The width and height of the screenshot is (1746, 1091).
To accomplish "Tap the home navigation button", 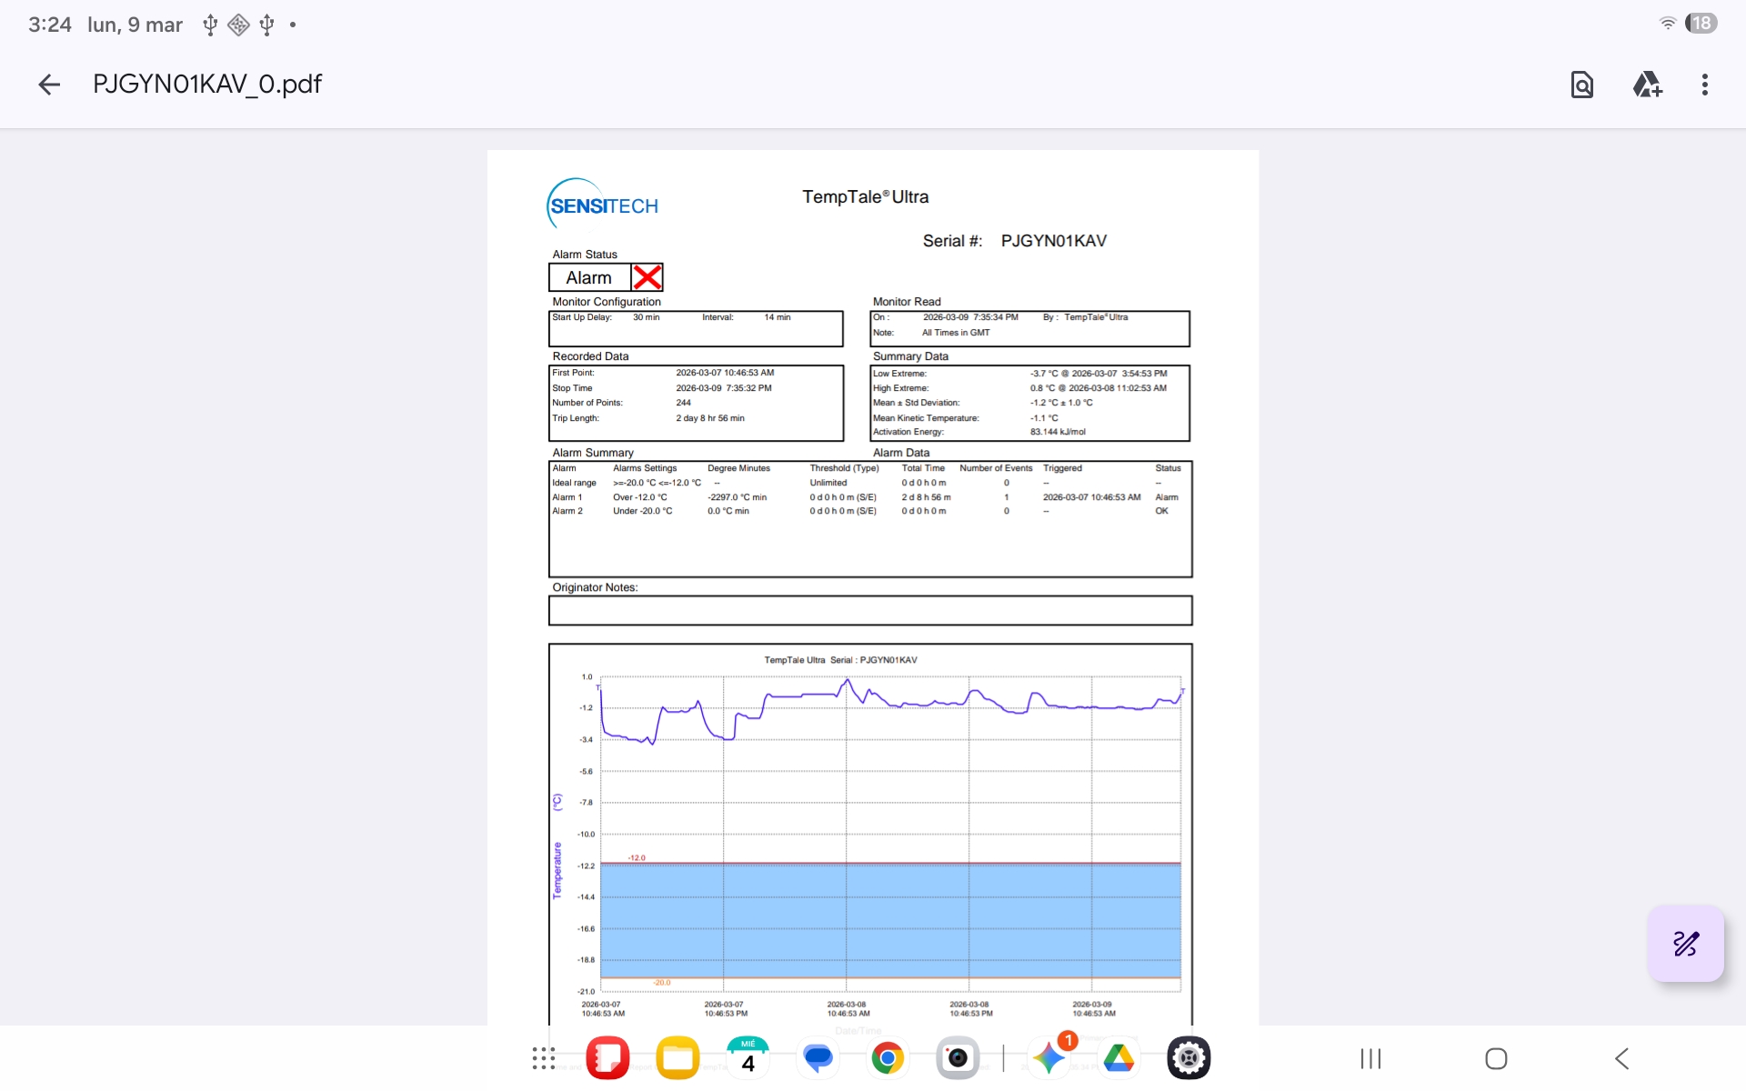I will (1496, 1058).
